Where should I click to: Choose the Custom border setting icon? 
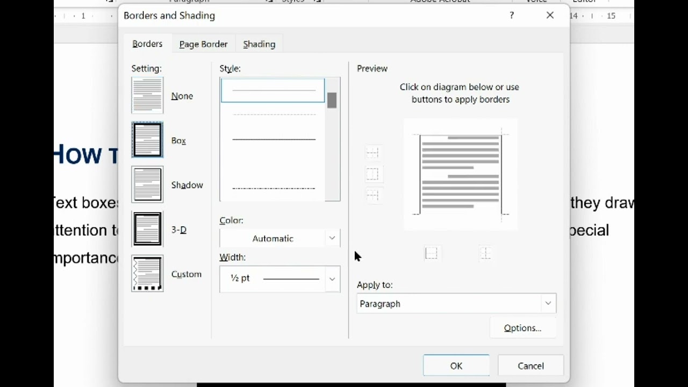147,274
